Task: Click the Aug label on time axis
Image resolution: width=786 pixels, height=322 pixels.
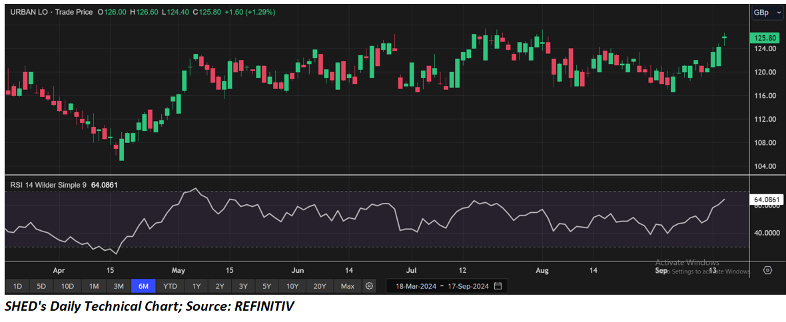Action: 542,270
